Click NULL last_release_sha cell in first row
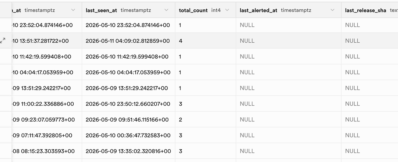This screenshot has height=162, width=398. 370,25
